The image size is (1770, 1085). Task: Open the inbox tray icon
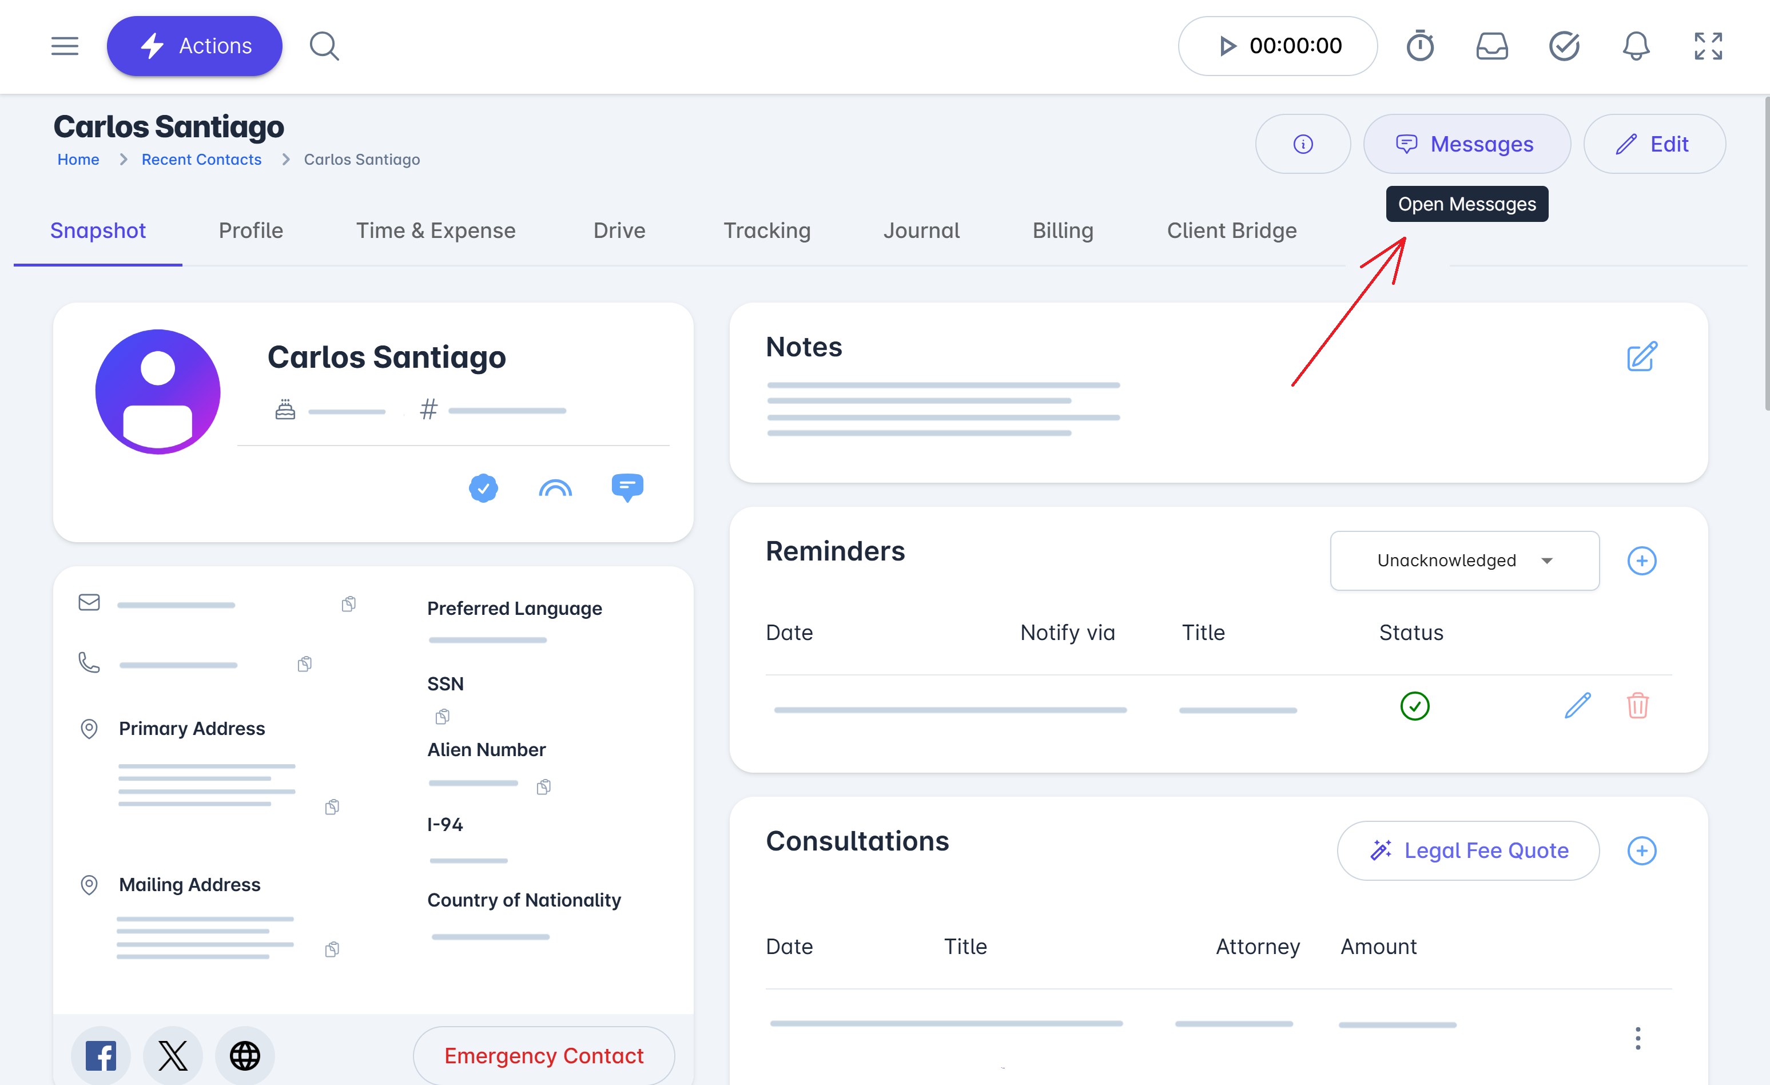(x=1491, y=46)
